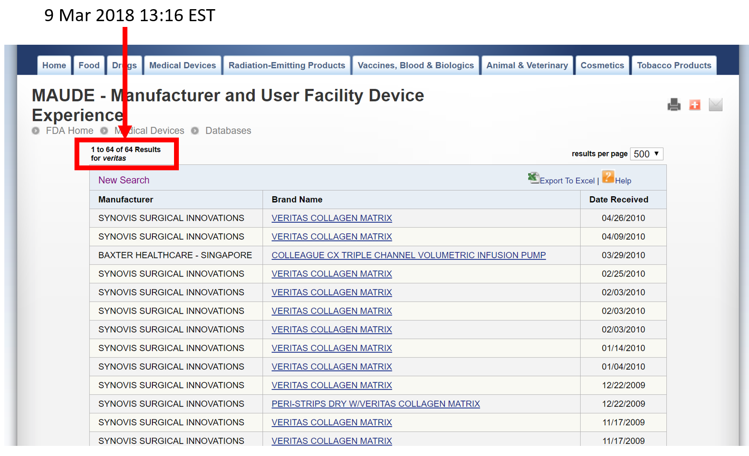749x456 pixels.
Task: Click the orange question mark Help icon
Action: click(x=607, y=177)
